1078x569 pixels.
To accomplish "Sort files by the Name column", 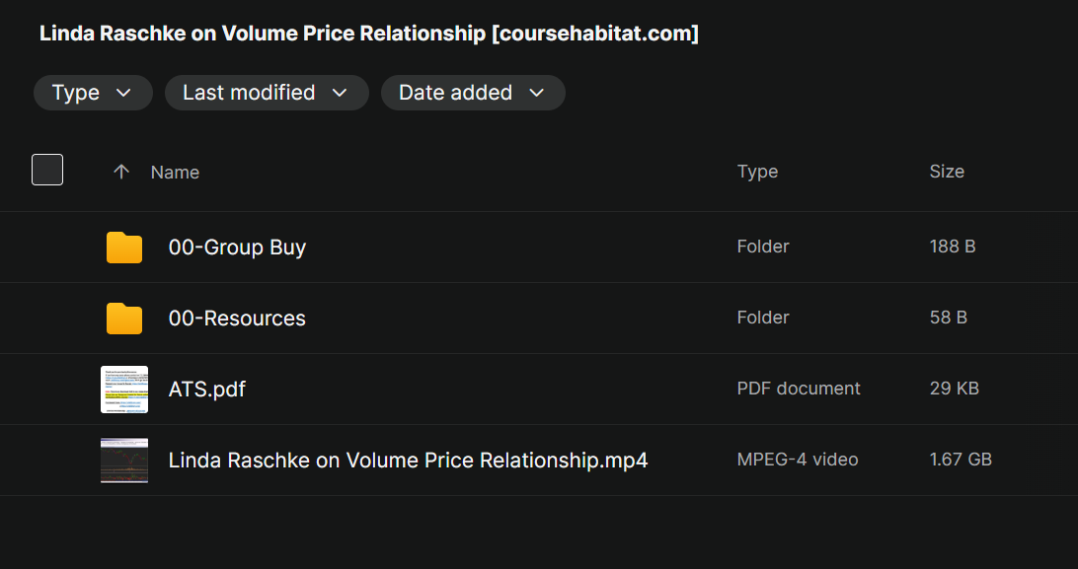I will [175, 172].
